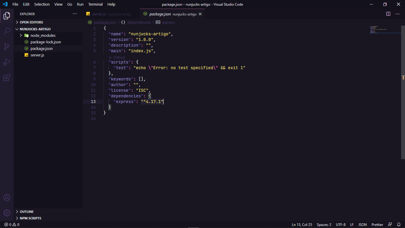The width and height of the screenshot is (405, 228).
Task: Close the package.json editor tab
Action: pyautogui.click(x=200, y=14)
